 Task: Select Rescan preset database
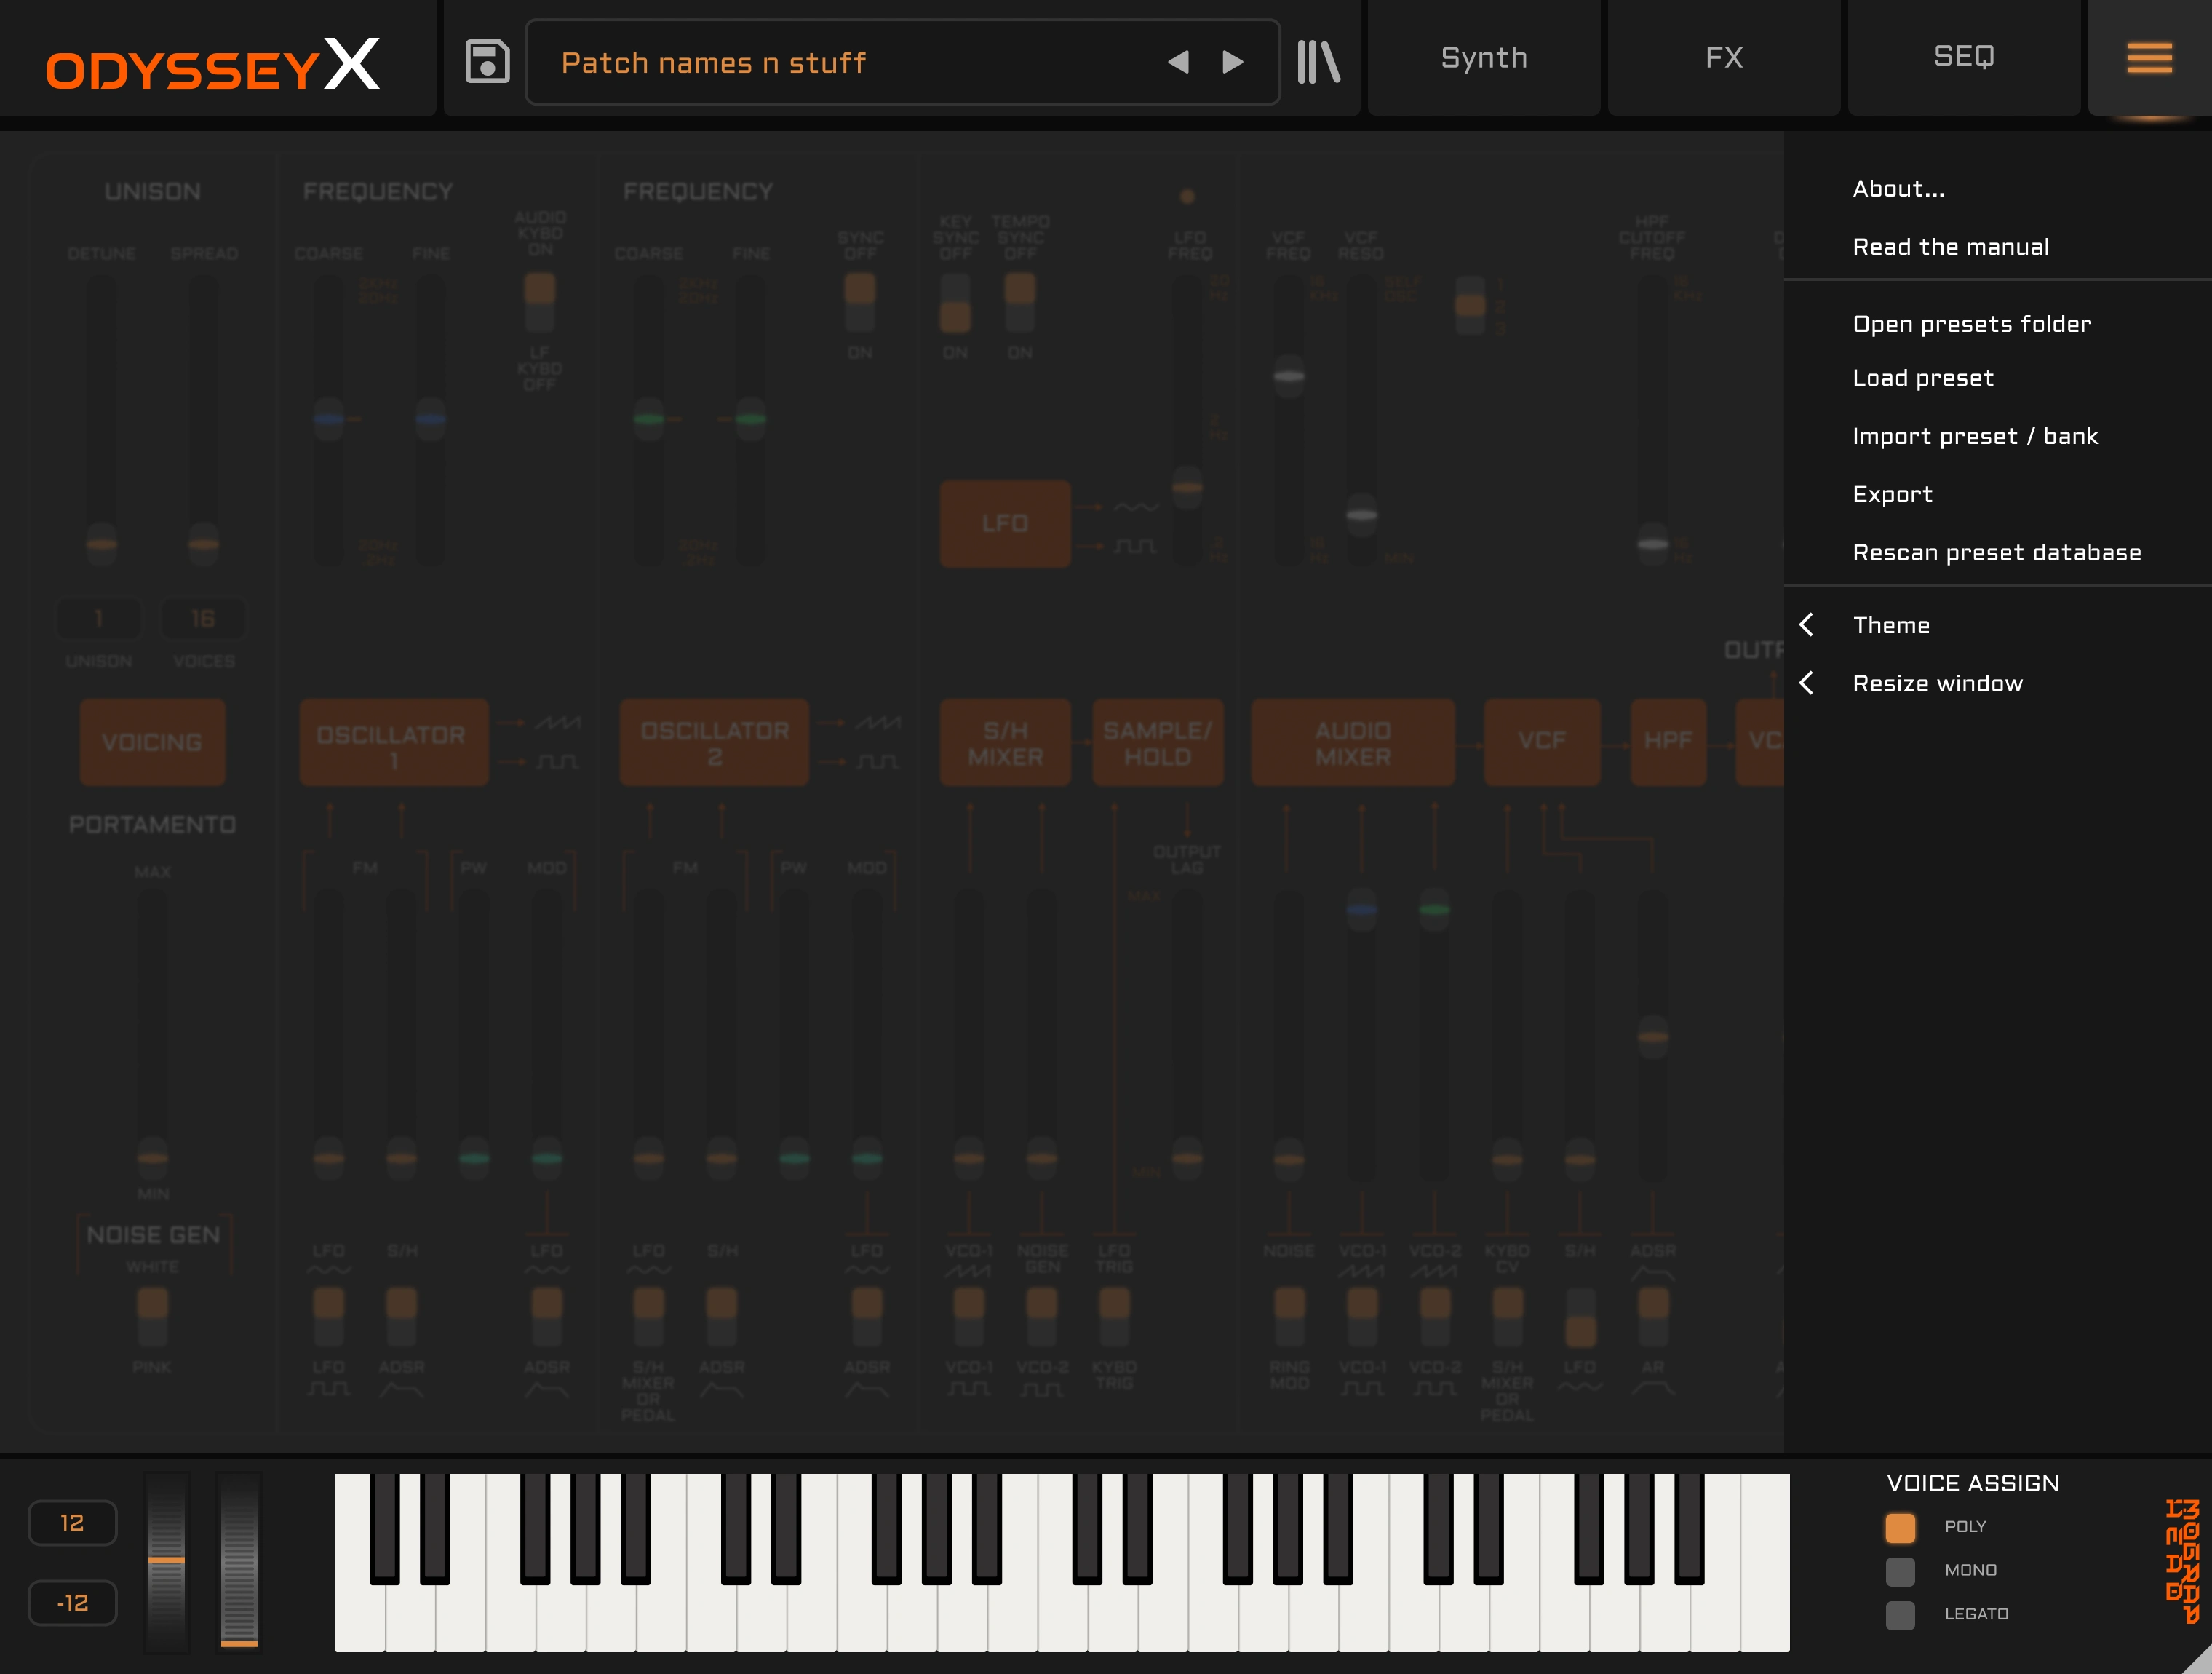coord(1998,552)
